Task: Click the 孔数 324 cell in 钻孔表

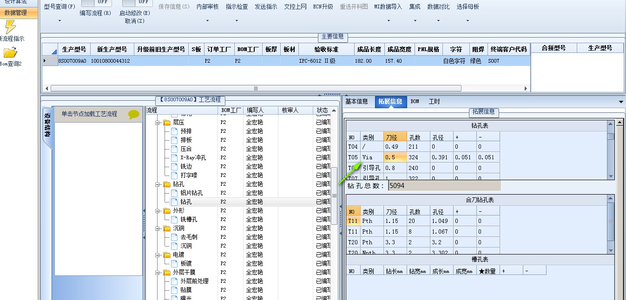Action: 419,157
